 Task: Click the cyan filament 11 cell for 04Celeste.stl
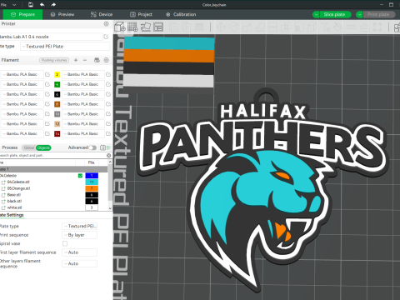(x=92, y=182)
